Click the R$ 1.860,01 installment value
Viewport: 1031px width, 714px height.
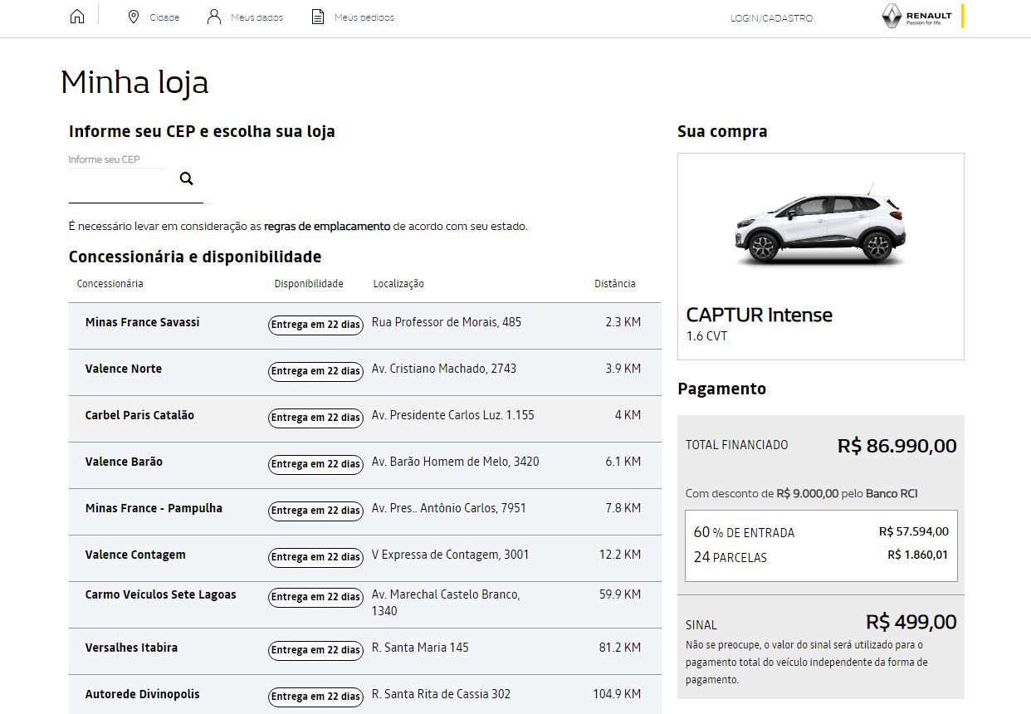pyautogui.click(x=917, y=555)
